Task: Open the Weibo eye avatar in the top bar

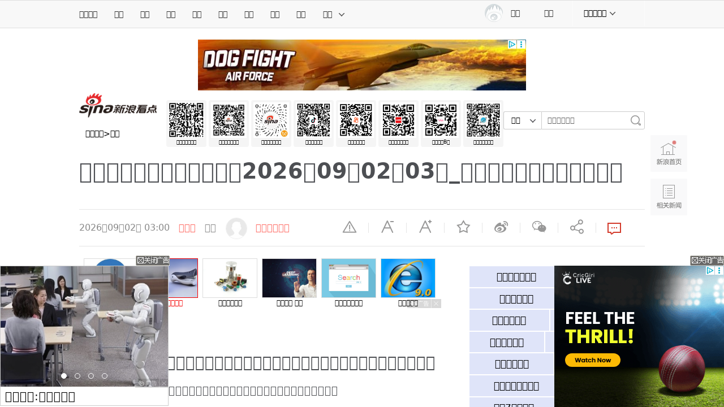Action: click(x=494, y=13)
